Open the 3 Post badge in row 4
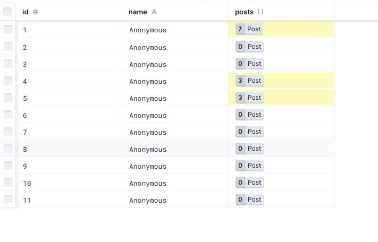The width and height of the screenshot is (378, 242). click(249, 81)
